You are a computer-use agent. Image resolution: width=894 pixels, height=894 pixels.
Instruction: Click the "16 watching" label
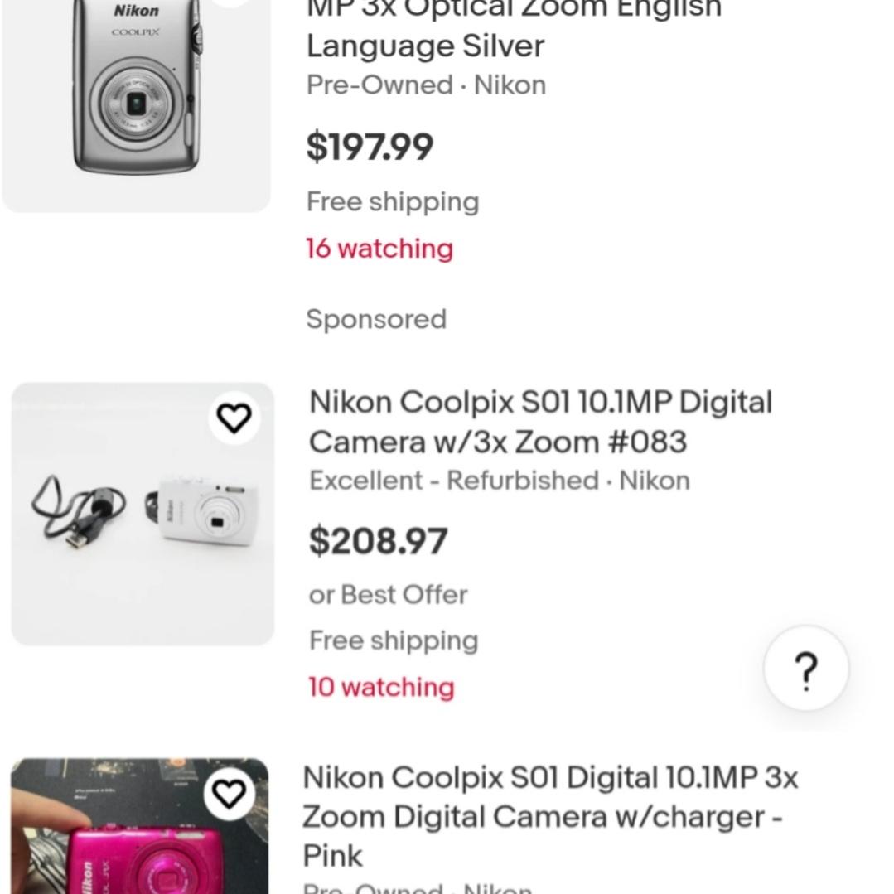379,249
